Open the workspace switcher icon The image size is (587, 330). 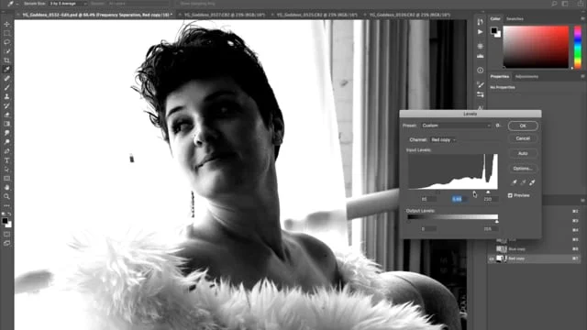[x=565, y=4]
